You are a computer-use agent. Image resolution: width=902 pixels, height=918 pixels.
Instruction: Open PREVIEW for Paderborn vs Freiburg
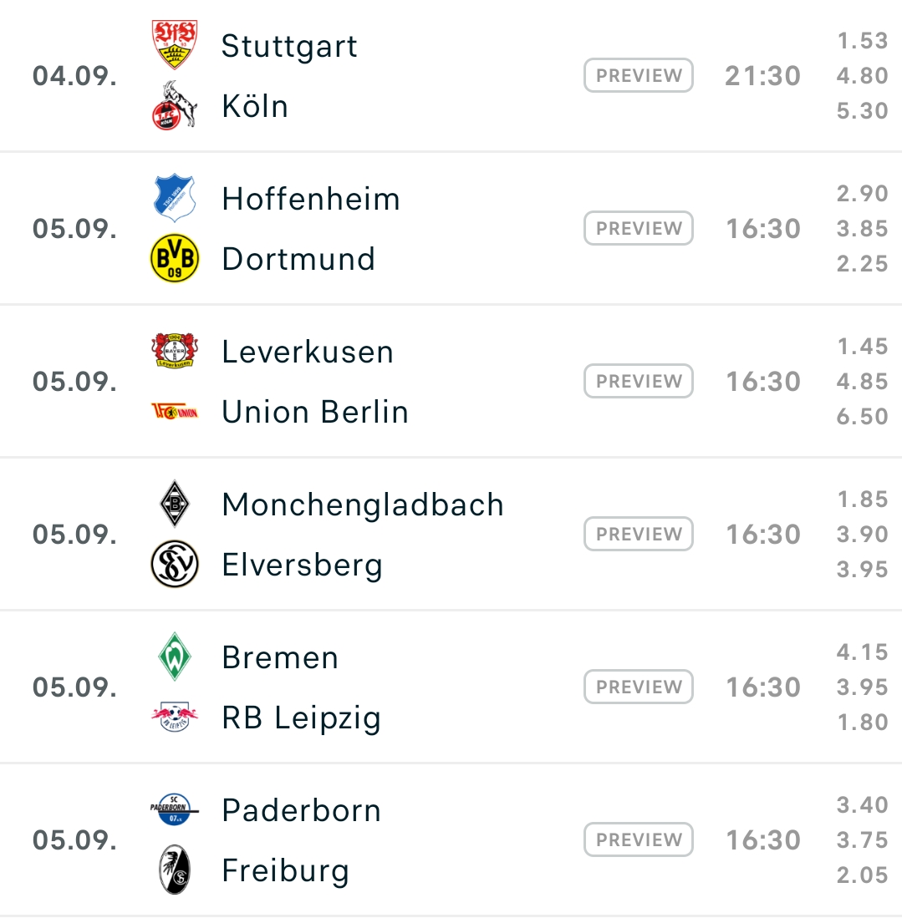coord(639,839)
